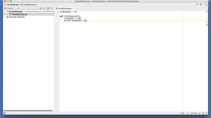
Task: Click Scroll from Source target icon in Project panel
Action: [41, 8]
